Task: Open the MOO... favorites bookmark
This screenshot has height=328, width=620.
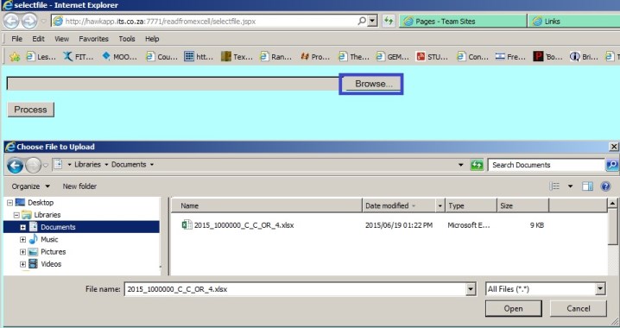Action: [119, 57]
